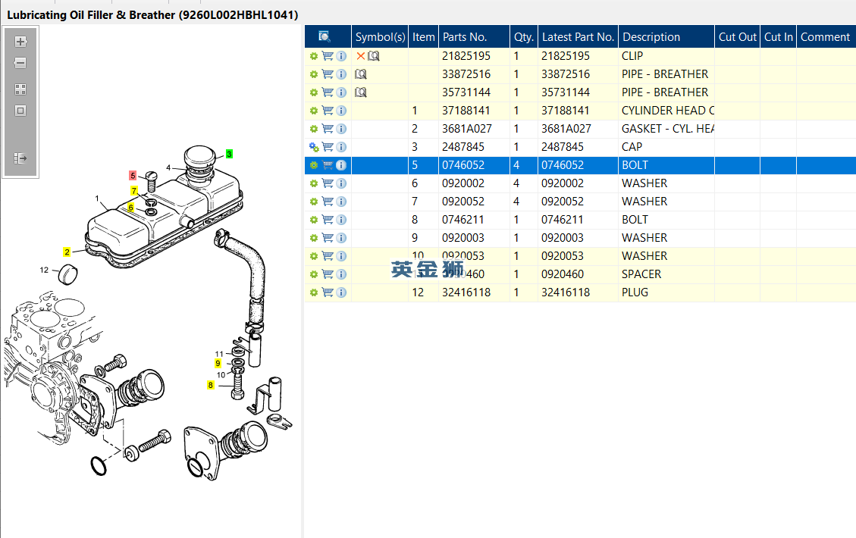Zoom in on the parts diagram
The image size is (856, 538).
coord(20,42)
